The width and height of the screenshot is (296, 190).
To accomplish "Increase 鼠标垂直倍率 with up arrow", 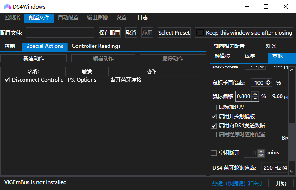I will (269, 81).
